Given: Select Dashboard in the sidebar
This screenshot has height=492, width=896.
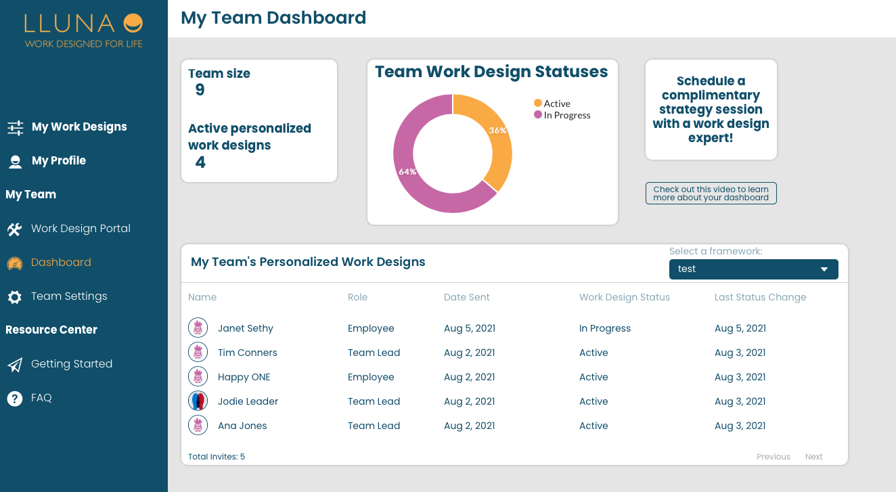Looking at the screenshot, I should [61, 263].
